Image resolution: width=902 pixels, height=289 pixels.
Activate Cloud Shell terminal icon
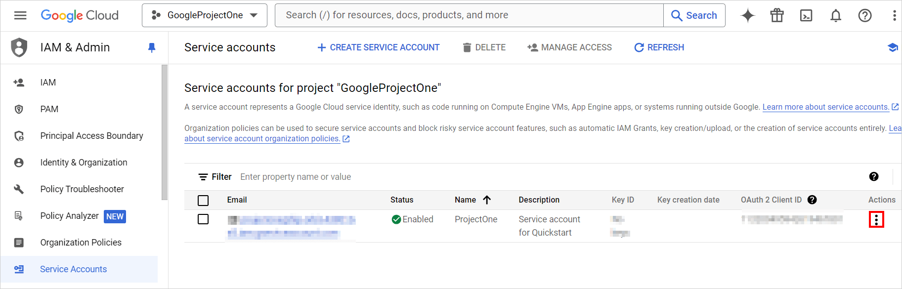pos(806,15)
